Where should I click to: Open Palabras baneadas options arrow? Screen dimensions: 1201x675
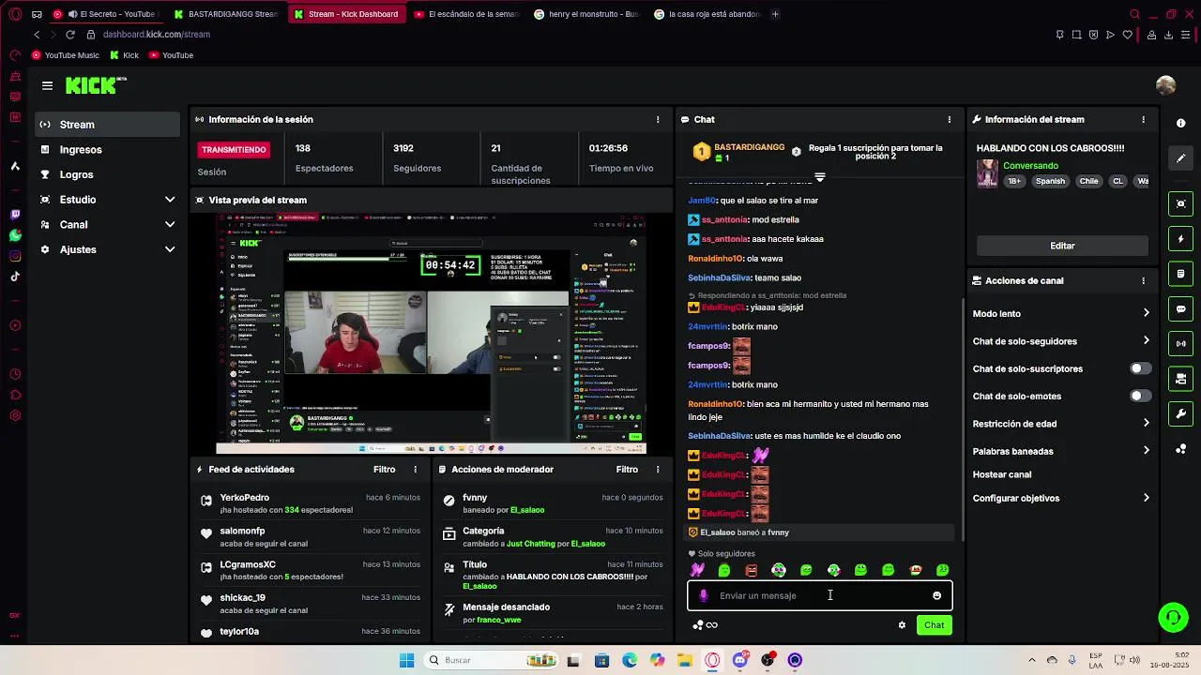click(x=1146, y=451)
